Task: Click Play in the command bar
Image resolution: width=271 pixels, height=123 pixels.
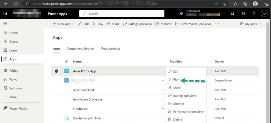Action: pos(98,24)
